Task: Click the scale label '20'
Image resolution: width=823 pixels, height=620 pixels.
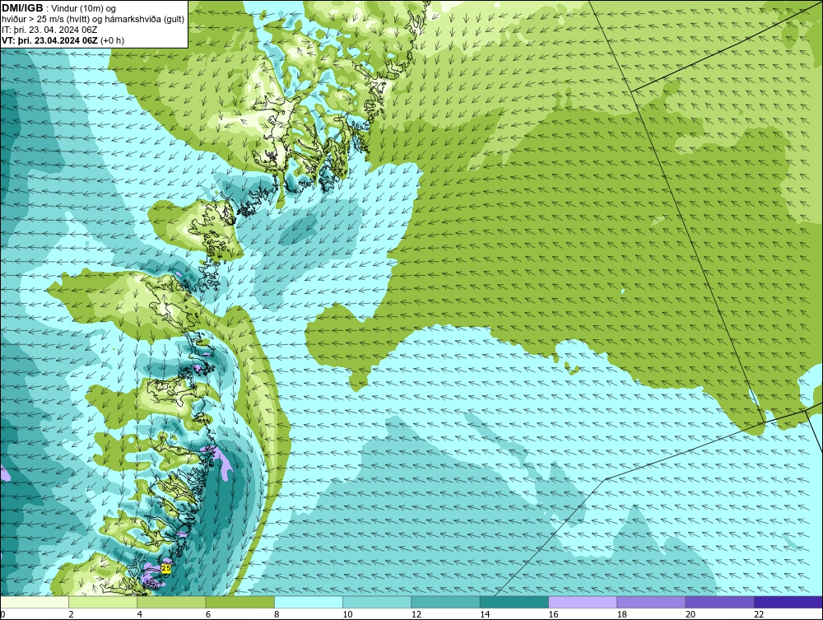Action: 690,614
